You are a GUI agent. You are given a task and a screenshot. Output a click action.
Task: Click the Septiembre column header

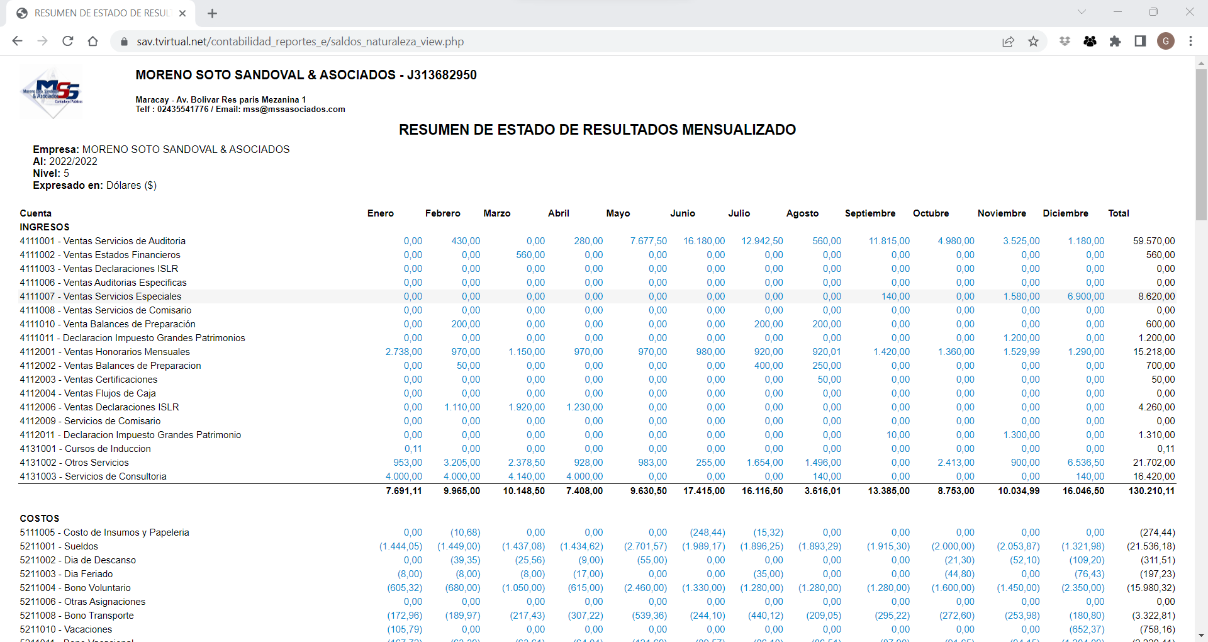[x=870, y=213]
